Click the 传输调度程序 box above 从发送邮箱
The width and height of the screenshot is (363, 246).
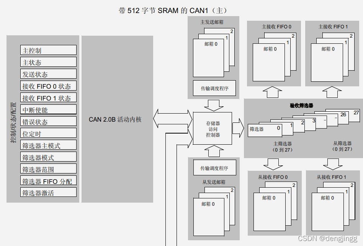214,168
